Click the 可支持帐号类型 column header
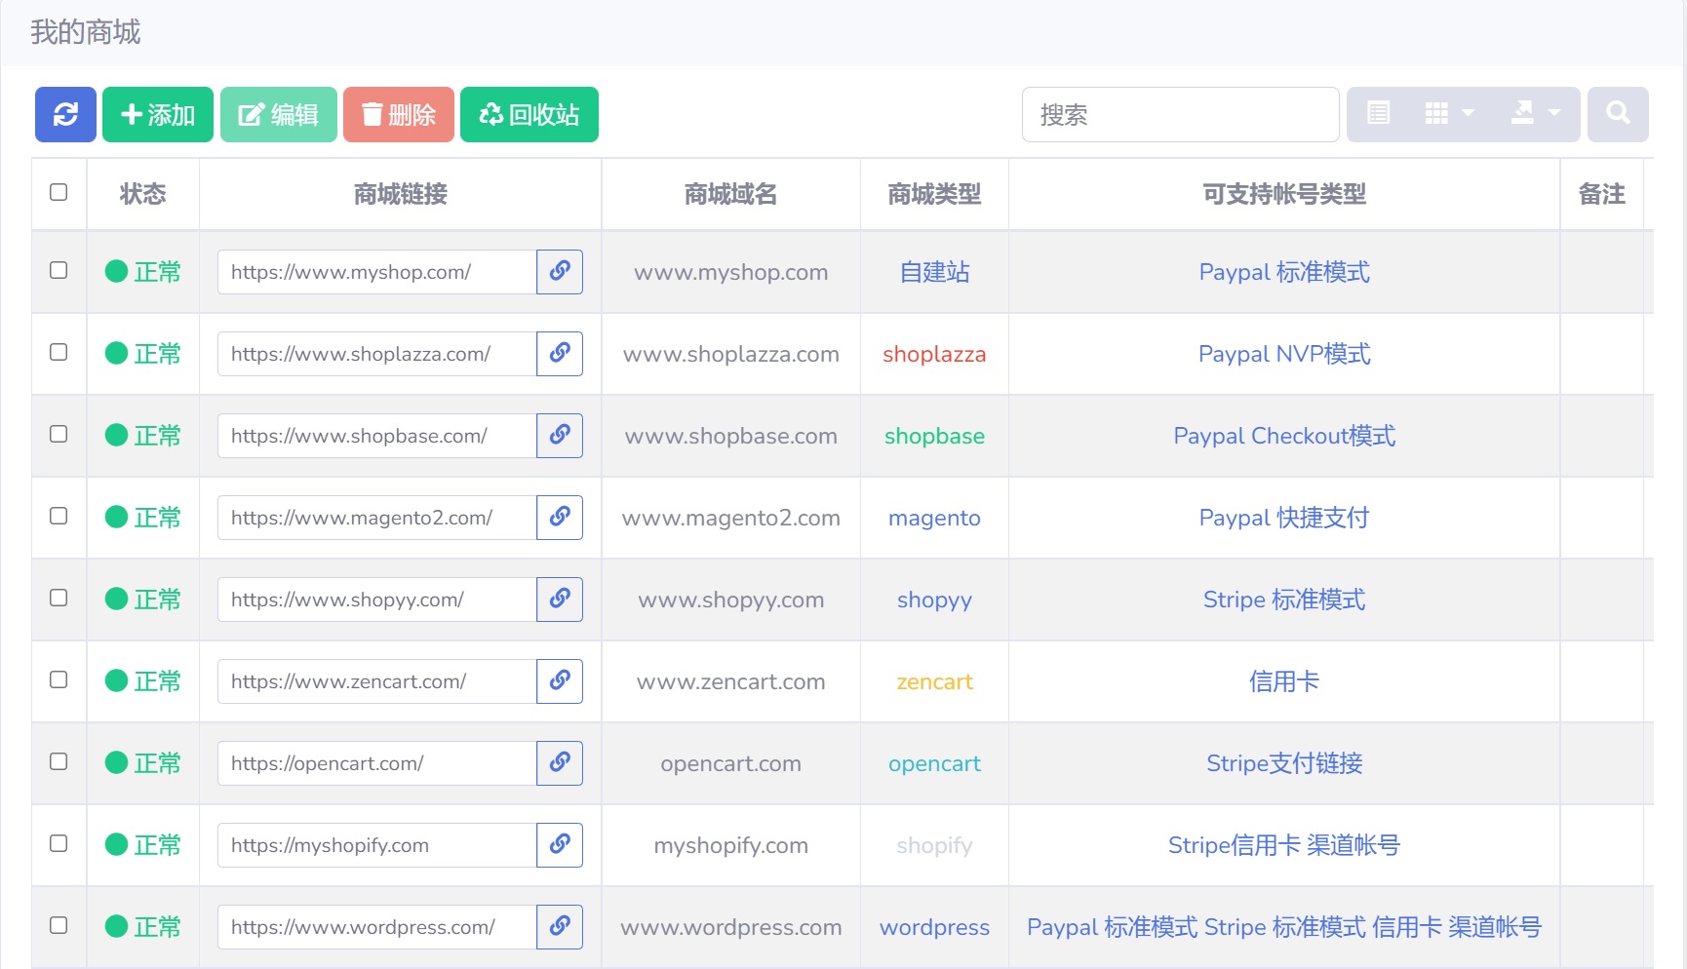The image size is (1687, 969). pyautogui.click(x=1284, y=194)
